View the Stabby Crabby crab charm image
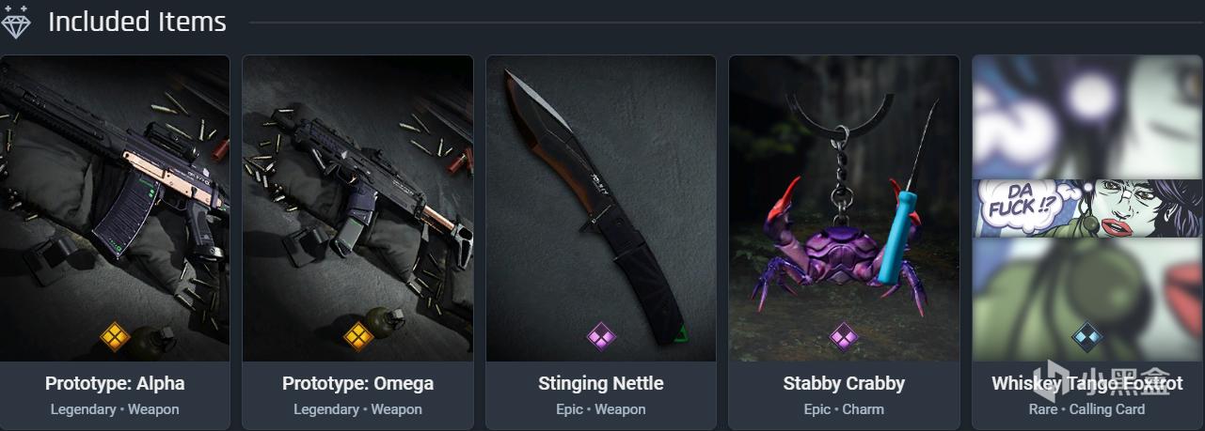 click(x=844, y=208)
